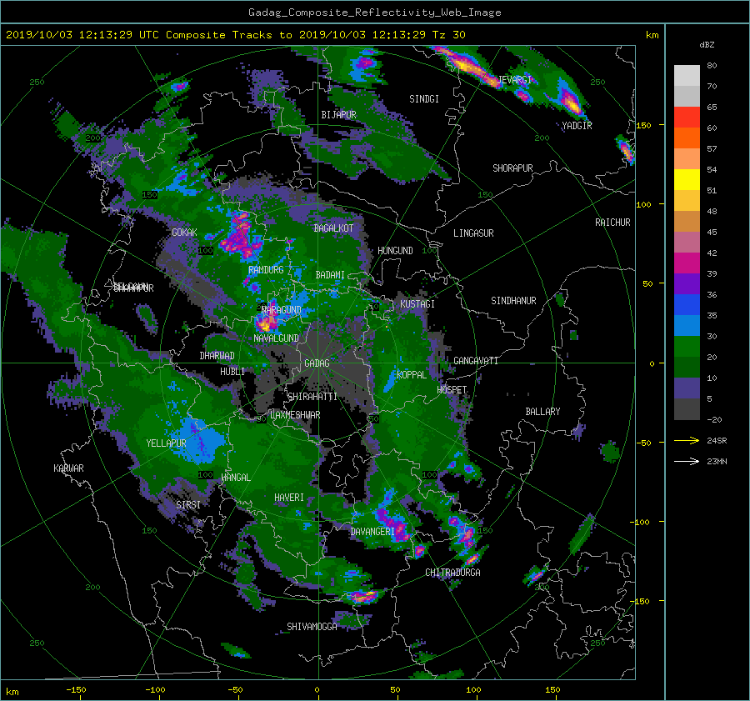The height and width of the screenshot is (701, 750).
Task: Click the km unit label at top right
Action: tap(652, 35)
